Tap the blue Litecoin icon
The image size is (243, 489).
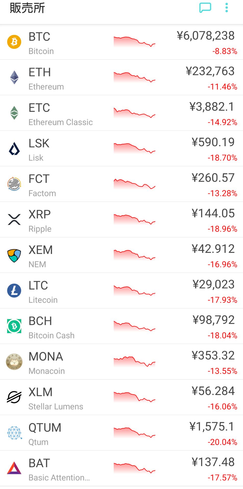pos(14,291)
